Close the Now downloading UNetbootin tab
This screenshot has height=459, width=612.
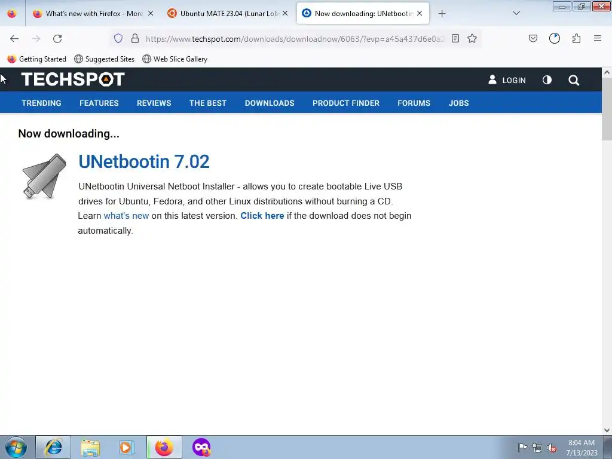coord(420,13)
